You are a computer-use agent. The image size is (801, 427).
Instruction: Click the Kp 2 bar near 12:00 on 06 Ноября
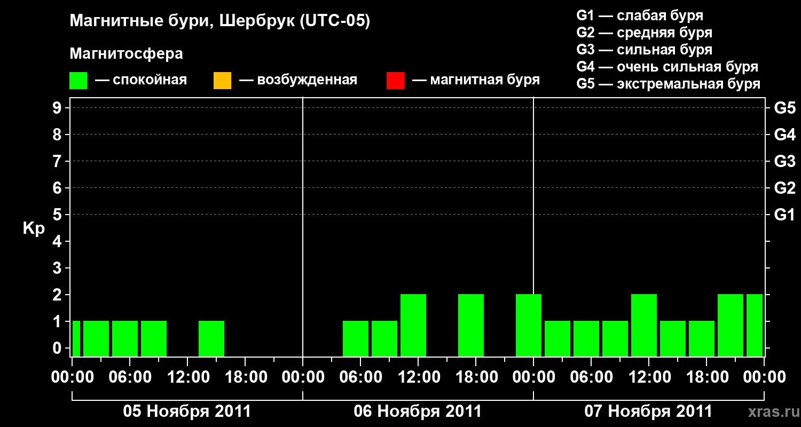[x=413, y=325]
